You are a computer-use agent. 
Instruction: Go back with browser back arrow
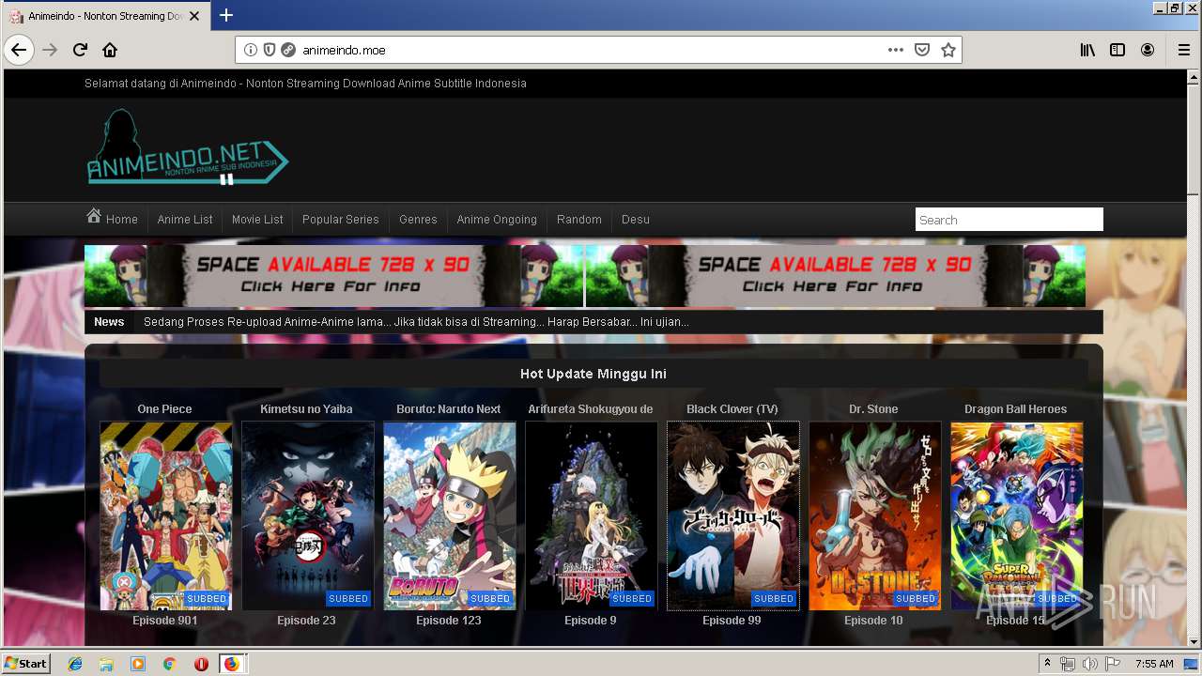click(19, 50)
